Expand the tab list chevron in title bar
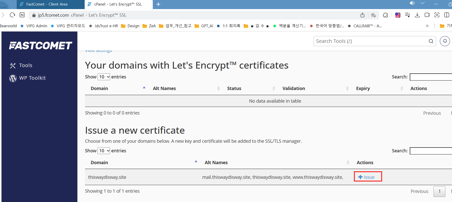452x202 pixels. [x=422, y=3]
